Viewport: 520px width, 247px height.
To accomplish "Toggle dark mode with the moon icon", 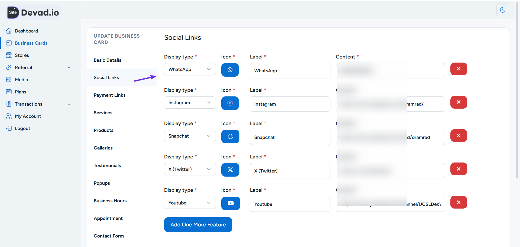I will 503,10.
